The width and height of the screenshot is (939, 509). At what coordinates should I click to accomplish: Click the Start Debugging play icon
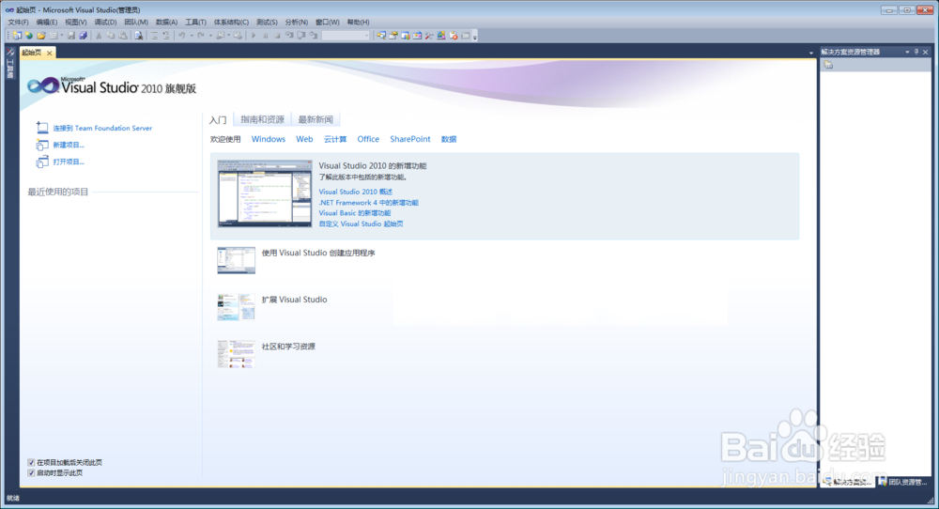click(254, 36)
